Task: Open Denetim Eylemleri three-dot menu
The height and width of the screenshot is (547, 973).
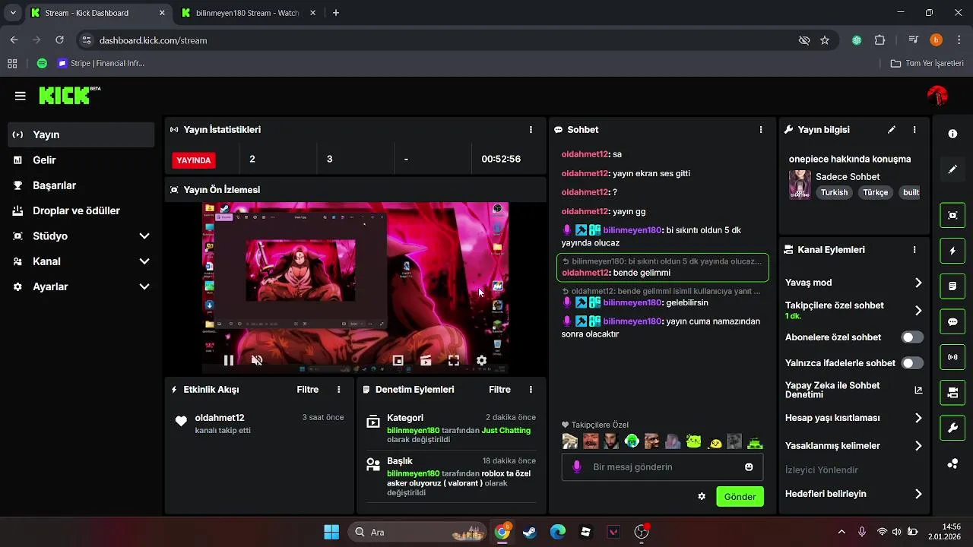Action: (x=531, y=390)
